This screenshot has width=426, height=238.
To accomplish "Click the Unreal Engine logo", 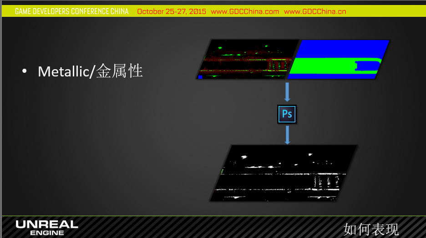I will [47, 228].
